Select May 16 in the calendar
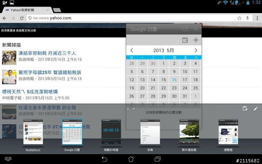262x164 pixels. (174, 80)
